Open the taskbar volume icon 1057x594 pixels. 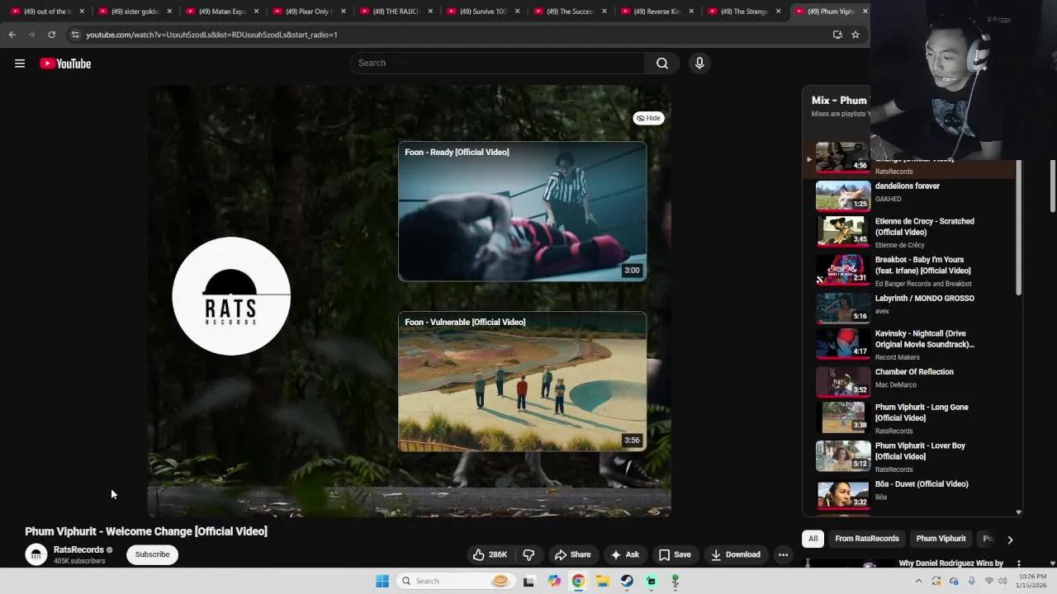(x=1002, y=581)
